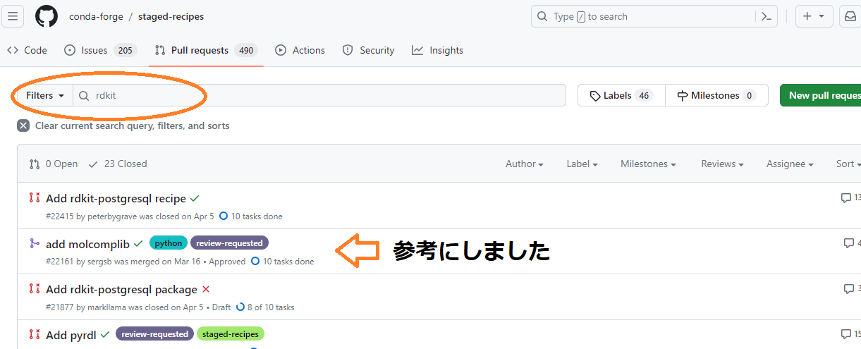Show 23 Closed pull requests
Viewport: 861px width, 349px height.
click(x=118, y=164)
